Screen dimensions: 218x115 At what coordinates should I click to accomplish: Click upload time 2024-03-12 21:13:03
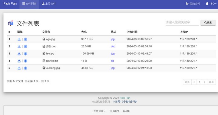[139, 68]
